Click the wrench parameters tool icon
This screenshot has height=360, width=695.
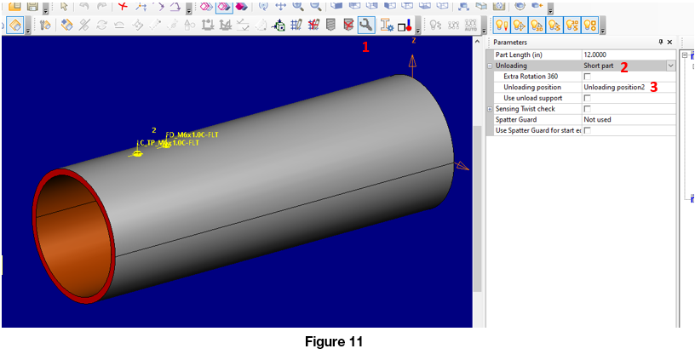(x=365, y=25)
